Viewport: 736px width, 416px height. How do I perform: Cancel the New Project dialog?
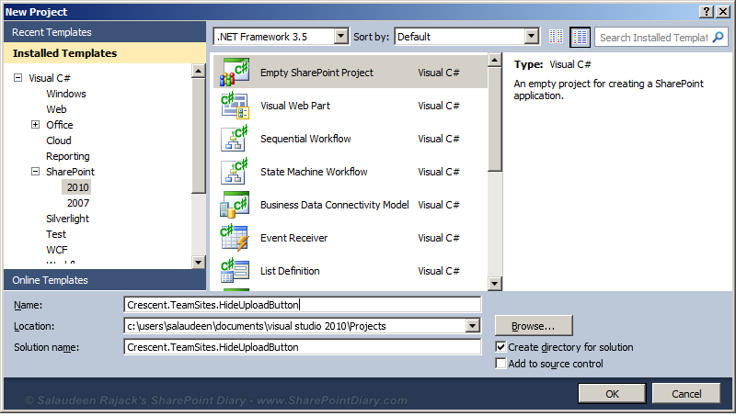click(686, 394)
